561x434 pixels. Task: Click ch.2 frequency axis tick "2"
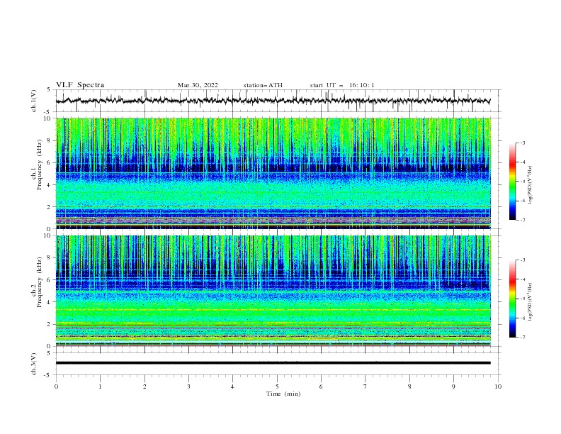point(50,324)
